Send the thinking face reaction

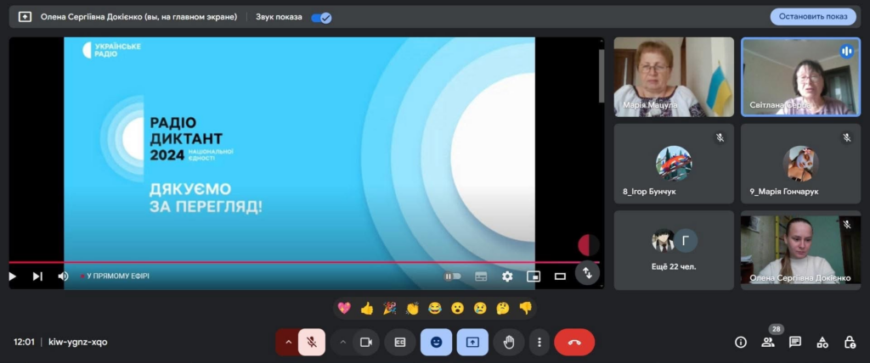(503, 308)
